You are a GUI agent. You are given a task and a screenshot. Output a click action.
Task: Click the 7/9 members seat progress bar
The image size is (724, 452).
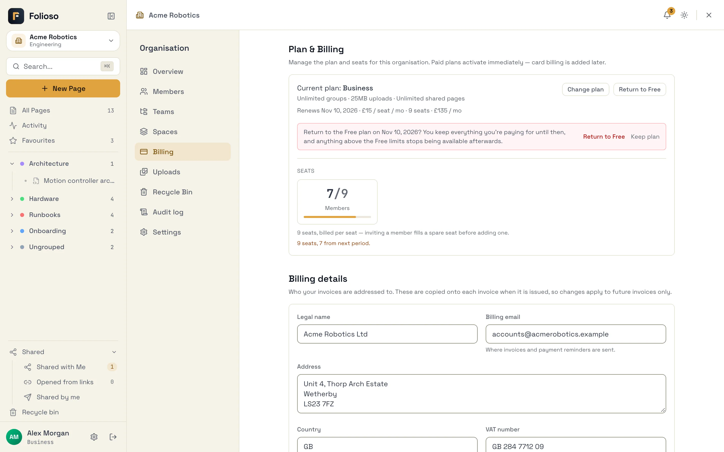(337, 217)
